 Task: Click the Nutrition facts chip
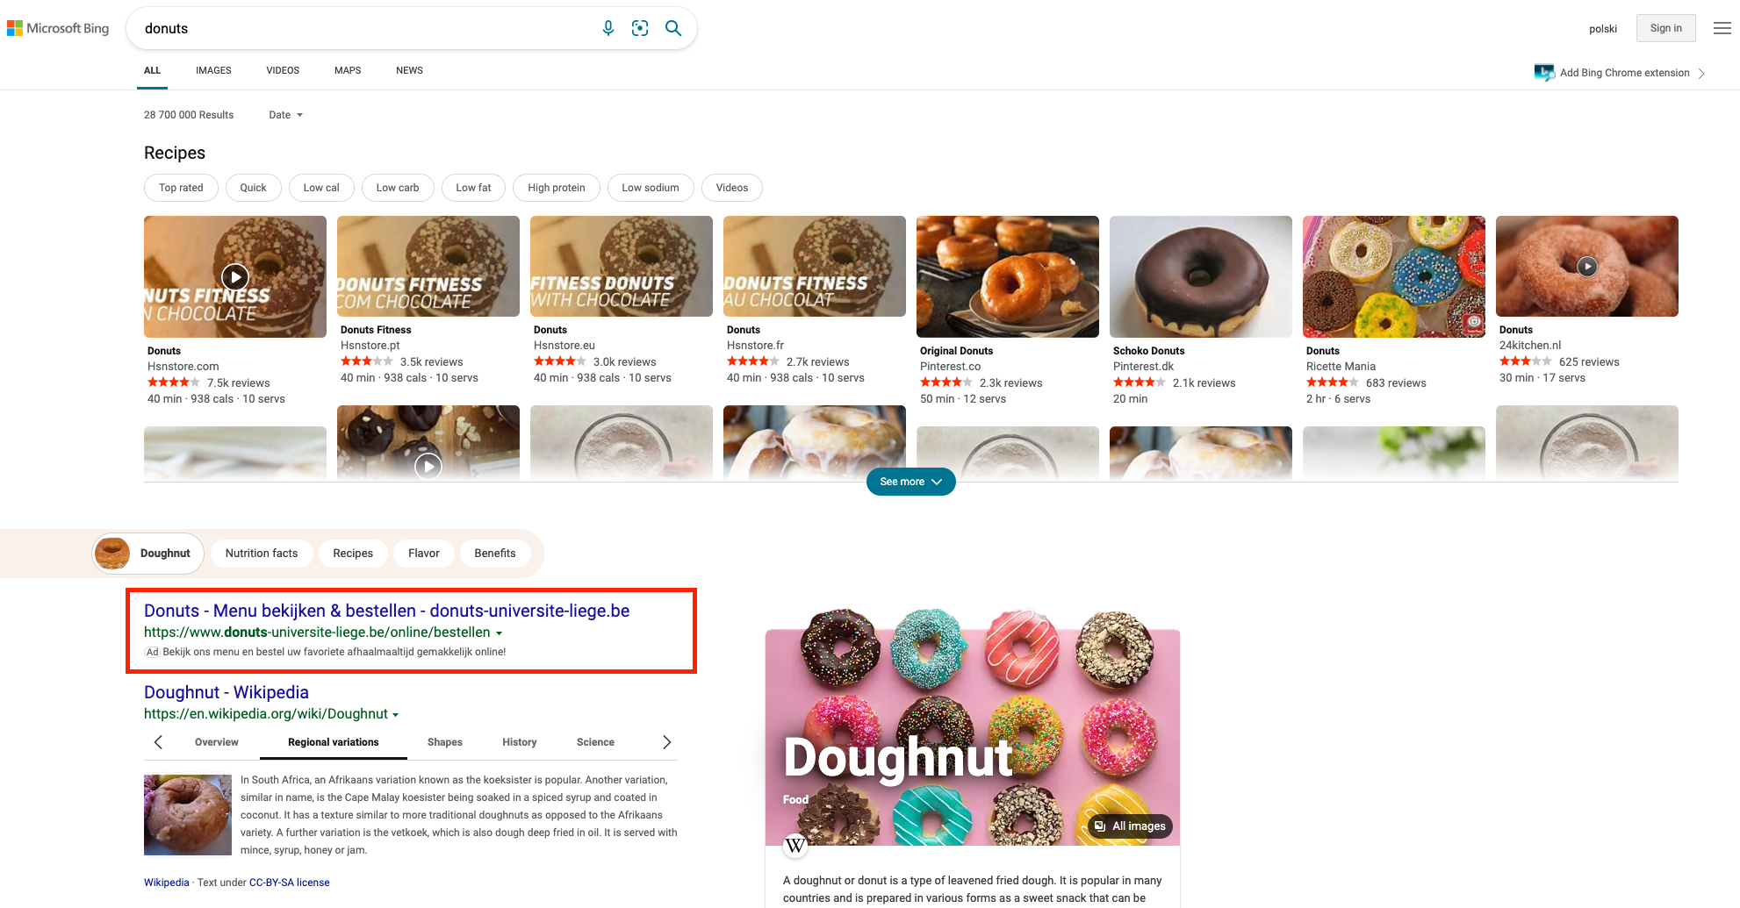262,554
